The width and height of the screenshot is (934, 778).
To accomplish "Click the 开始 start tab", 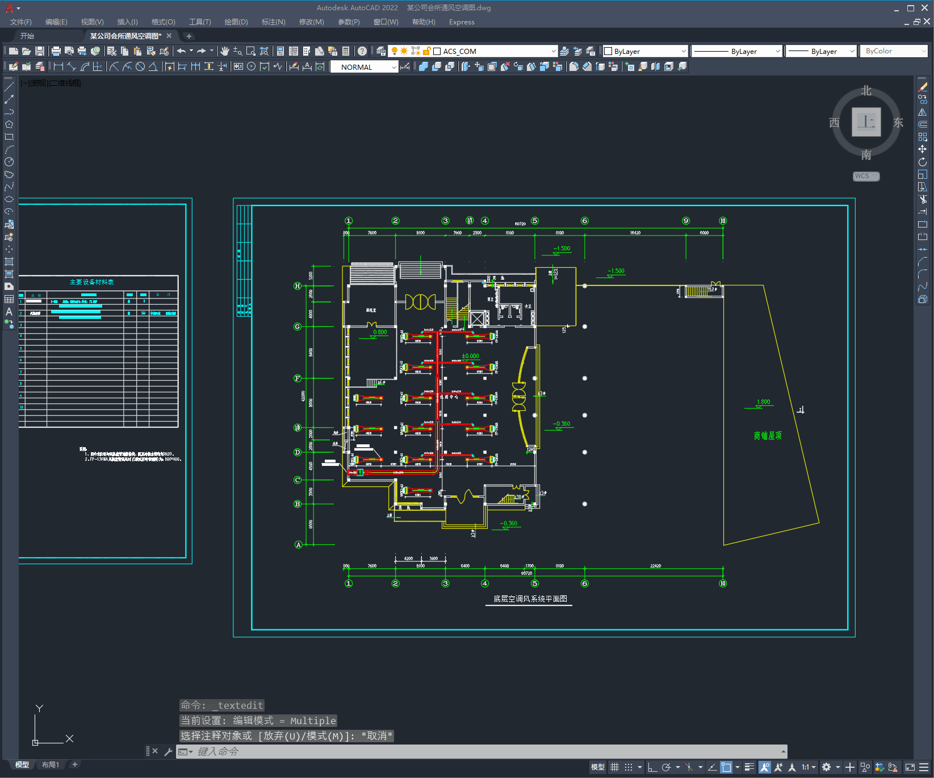I will 27,36.
